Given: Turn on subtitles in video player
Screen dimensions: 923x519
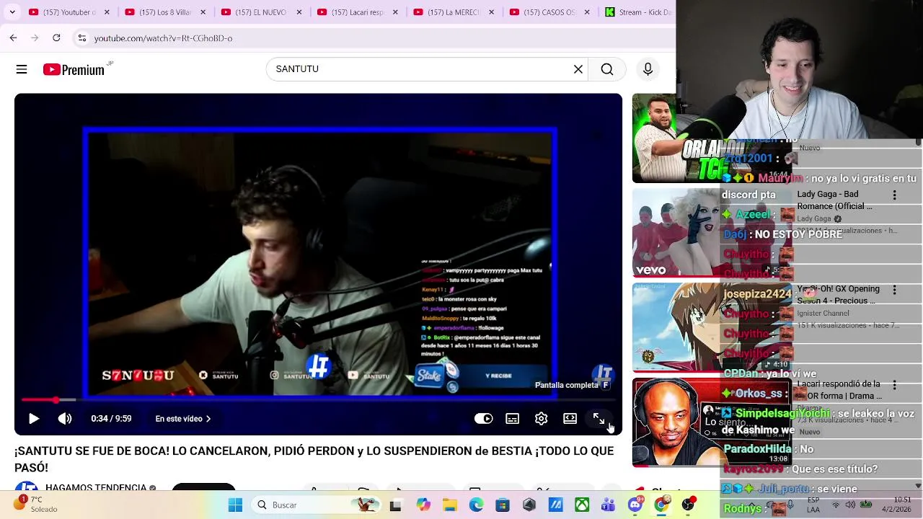Looking at the screenshot, I should pos(512,419).
